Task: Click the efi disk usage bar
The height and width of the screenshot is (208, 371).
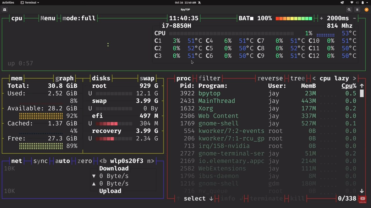Action: 114,124
